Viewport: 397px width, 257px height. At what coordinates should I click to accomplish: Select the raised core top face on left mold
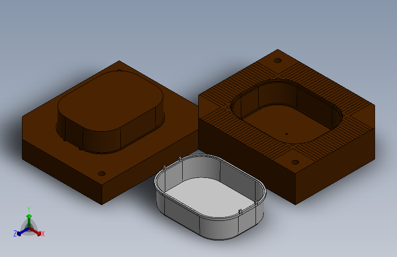[x=110, y=101]
